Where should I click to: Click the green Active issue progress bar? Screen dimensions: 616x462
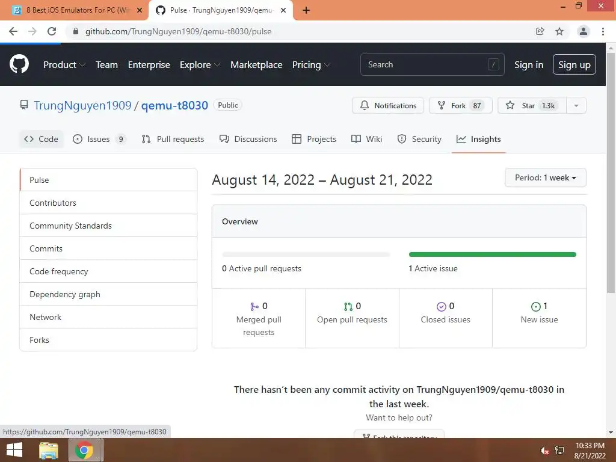(x=492, y=254)
